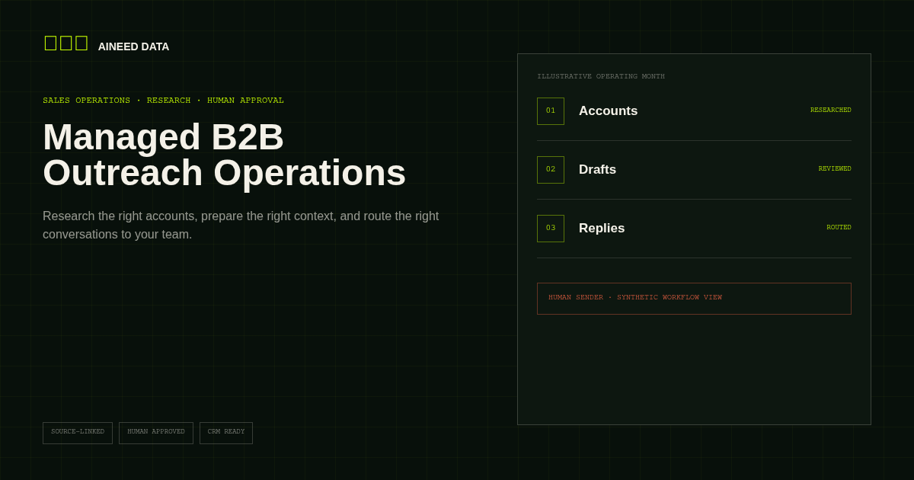Open the Accounts row

click(694, 111)
